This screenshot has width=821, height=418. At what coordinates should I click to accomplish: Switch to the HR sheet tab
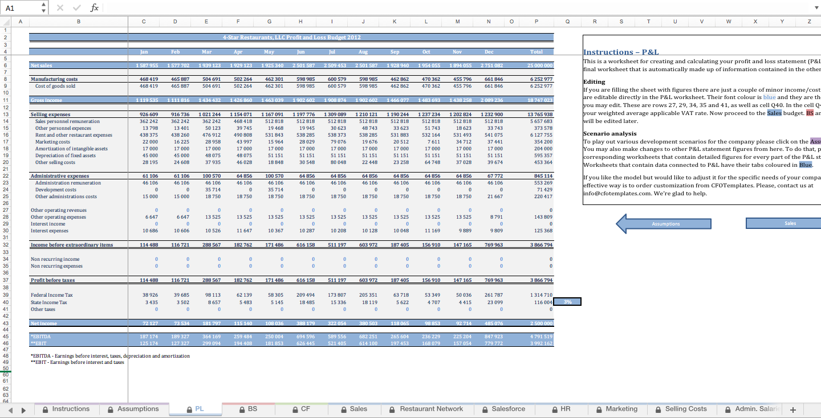tap(561, 409)
